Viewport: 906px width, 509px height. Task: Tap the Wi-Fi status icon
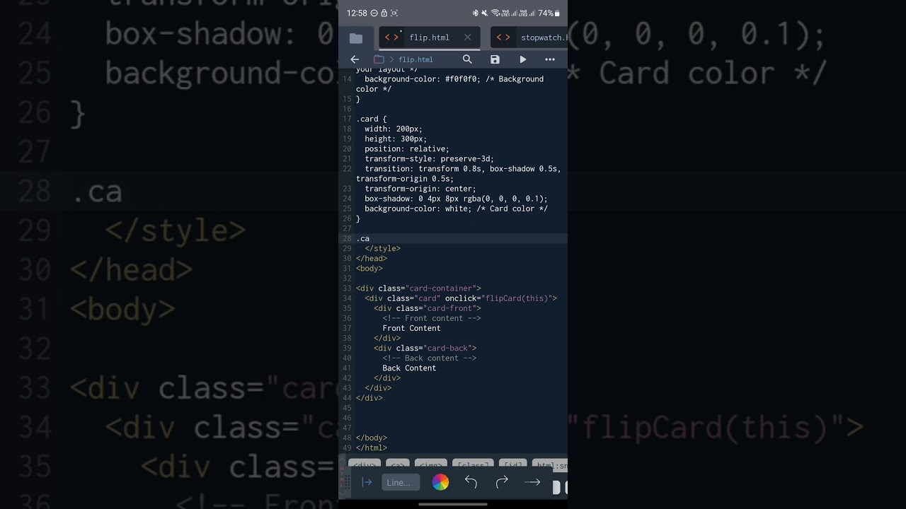[x=495, y=13]
